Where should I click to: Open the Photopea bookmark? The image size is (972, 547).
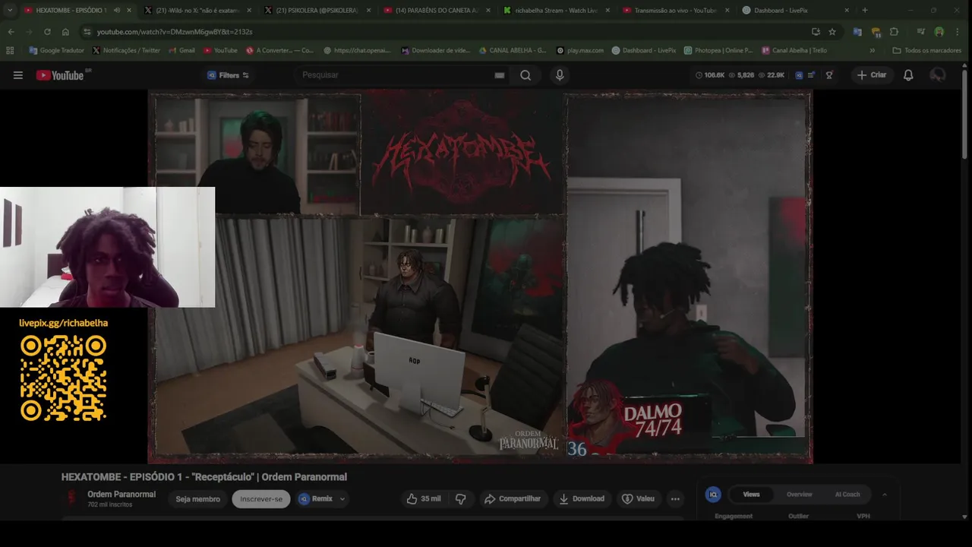click(x=718, y=50)
